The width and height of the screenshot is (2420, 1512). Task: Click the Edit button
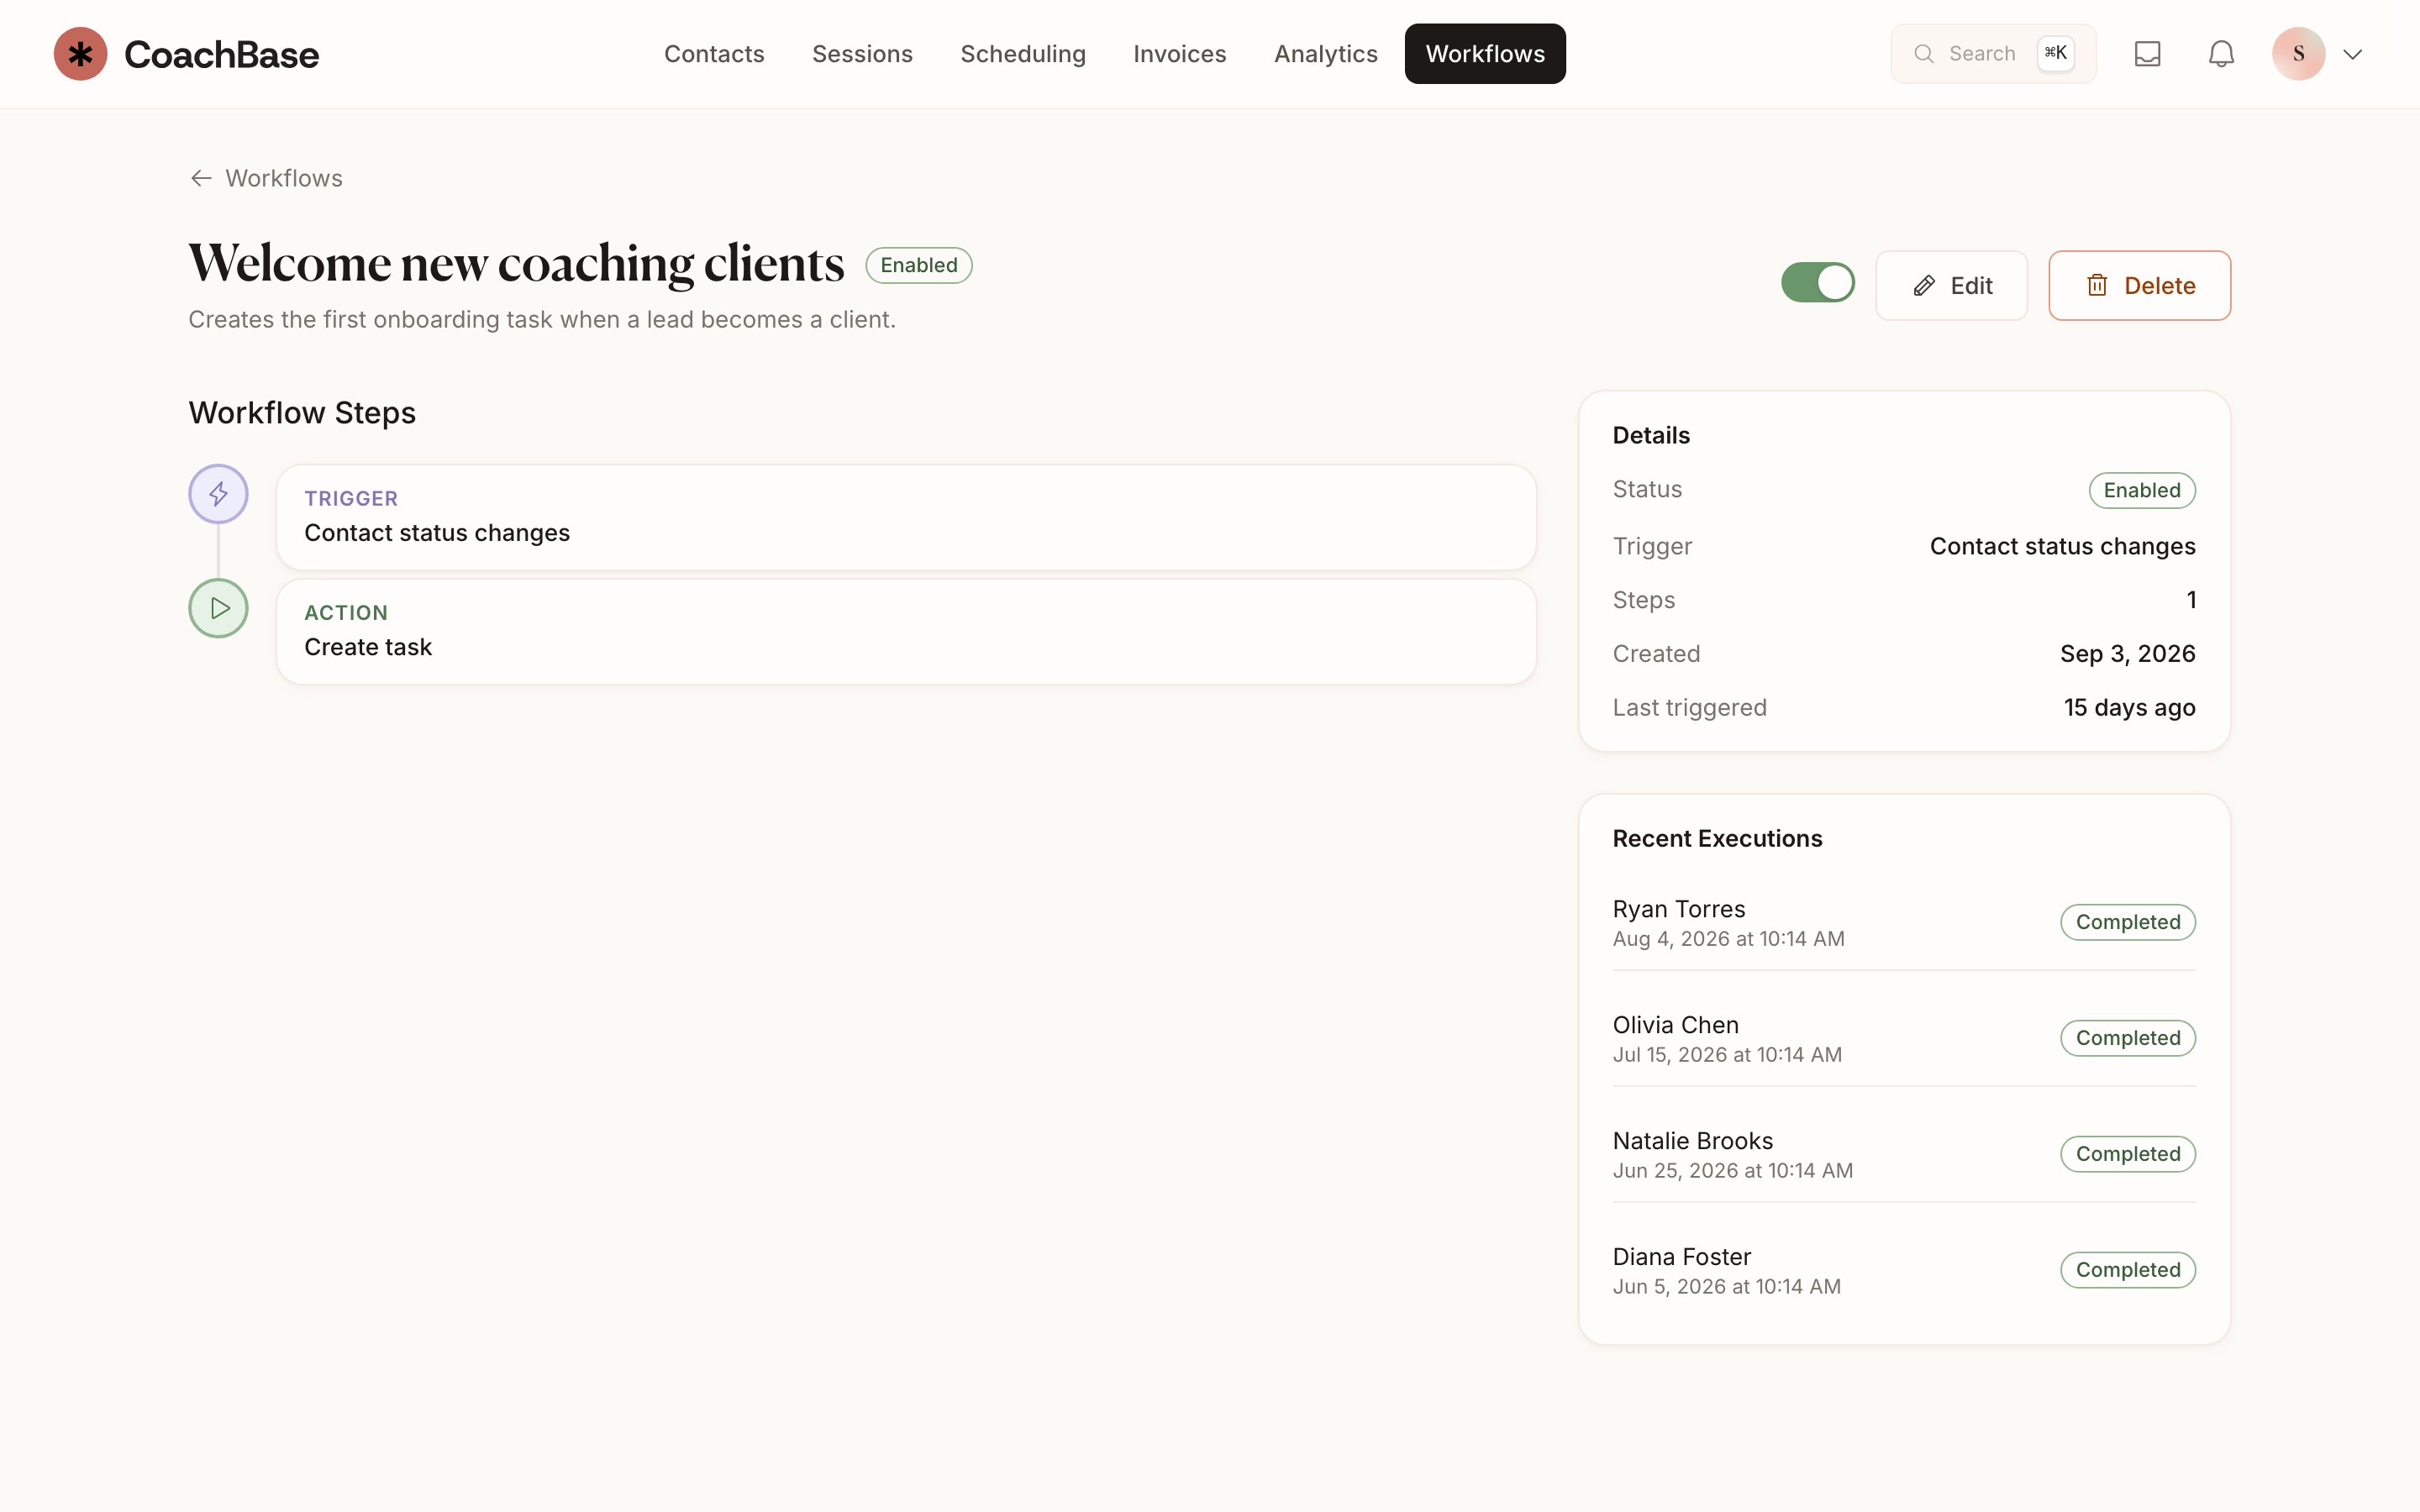point(1951,286)
